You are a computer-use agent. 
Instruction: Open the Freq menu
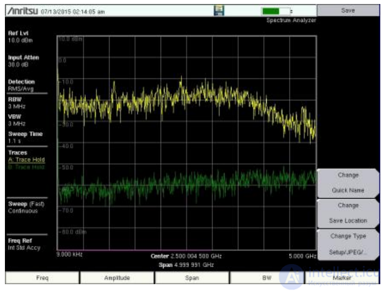pyautogui.click(x=42, y=278)
